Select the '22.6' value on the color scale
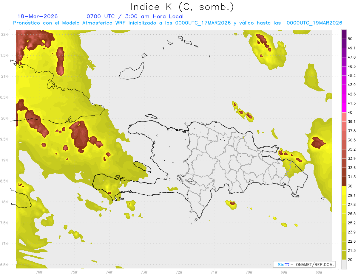 click(x=352, y=241)
